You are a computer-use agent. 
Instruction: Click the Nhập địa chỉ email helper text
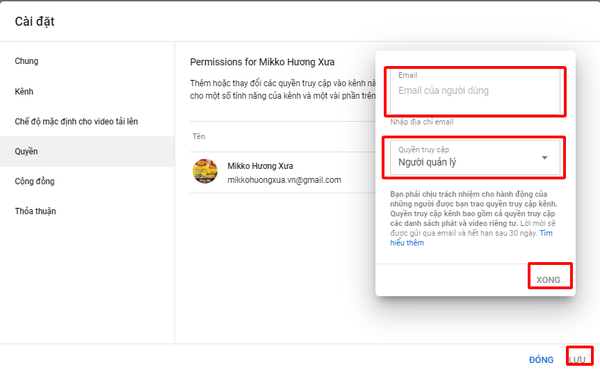(x=422, y=122)
